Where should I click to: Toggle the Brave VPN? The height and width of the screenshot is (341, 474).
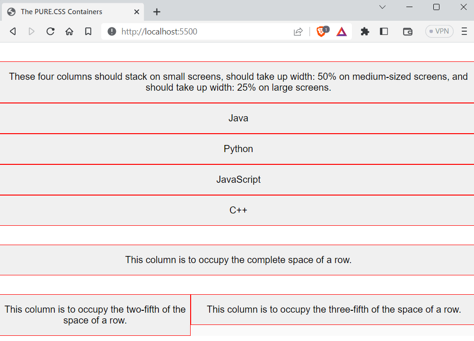[x=439, y=31]
